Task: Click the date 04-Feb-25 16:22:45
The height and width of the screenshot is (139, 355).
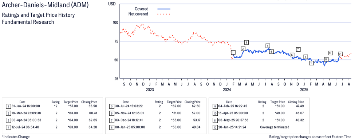Action: [233, 106]
